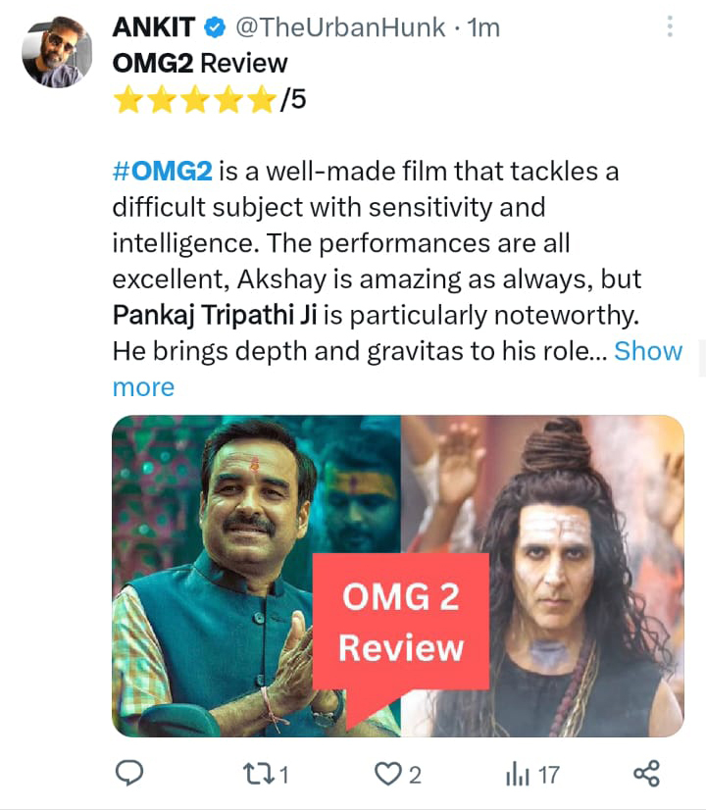Screen dimensions: 706x811
Task: Open the reply comment icon
Action: coord(129,774)
